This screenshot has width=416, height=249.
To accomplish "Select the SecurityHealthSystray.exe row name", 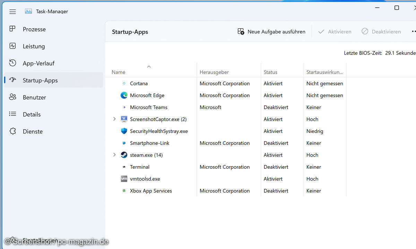I will coord(159,131).
